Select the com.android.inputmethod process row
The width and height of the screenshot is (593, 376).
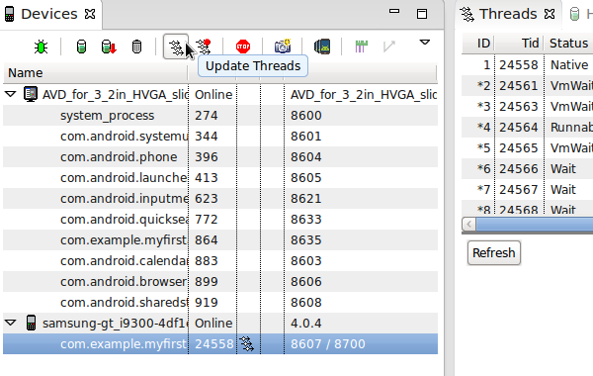[220, 199]
